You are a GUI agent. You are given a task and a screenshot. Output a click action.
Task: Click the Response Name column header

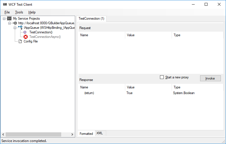click(x=102, y=87)
